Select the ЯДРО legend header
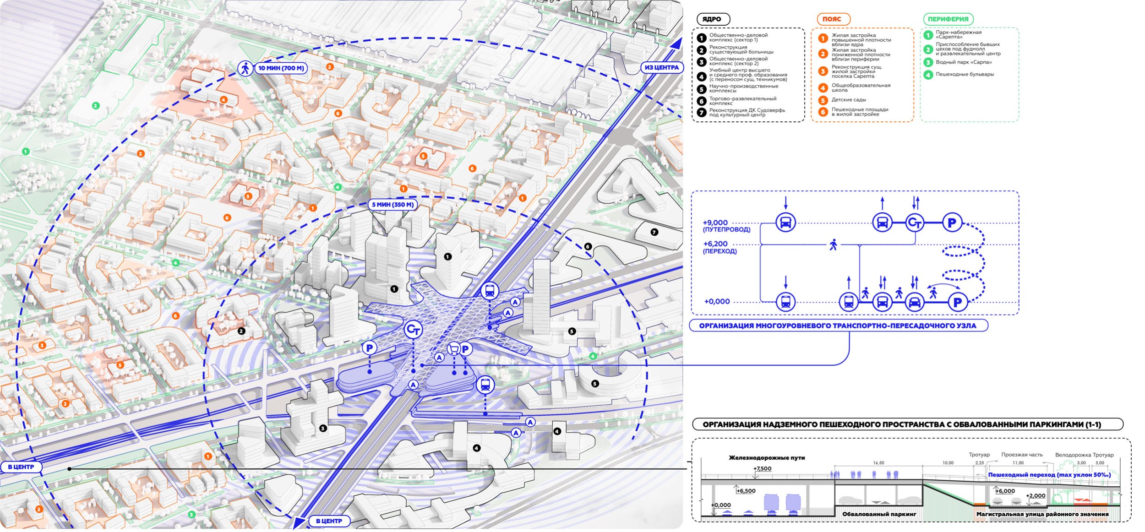 coord(713,19)
